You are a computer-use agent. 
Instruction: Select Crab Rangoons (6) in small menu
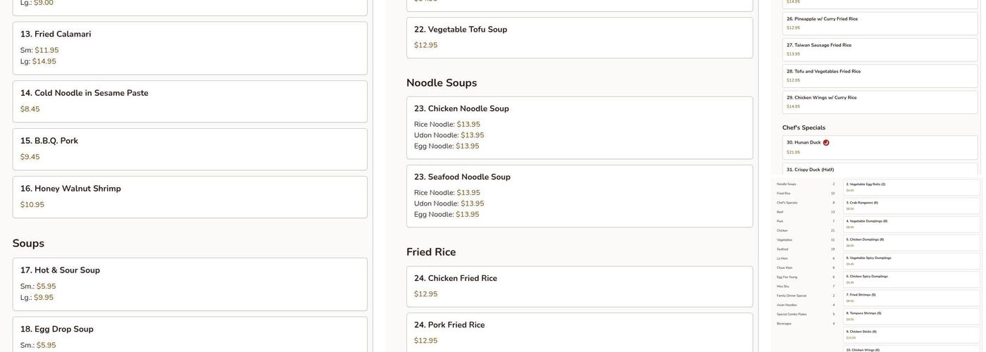911,206
